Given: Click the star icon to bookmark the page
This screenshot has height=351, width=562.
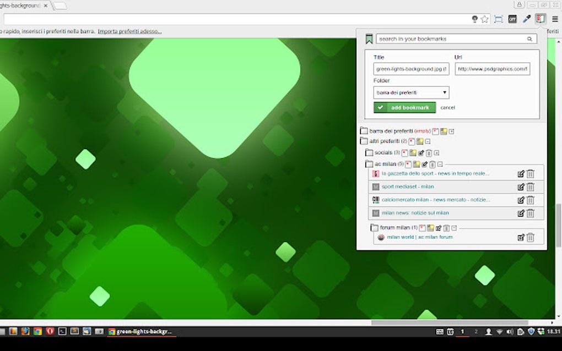Looking at the screenshot, I should [x=484, y=19].
